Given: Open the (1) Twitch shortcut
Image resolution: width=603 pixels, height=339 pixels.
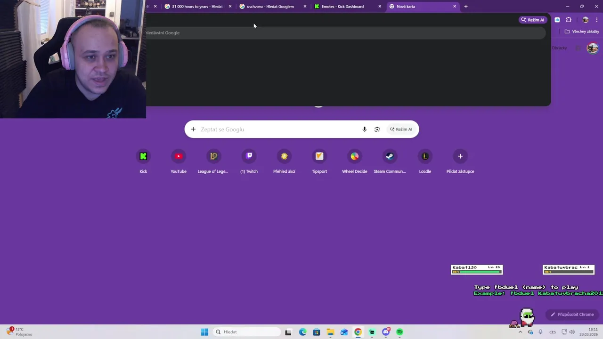Looking at the screenshot, I should [x=249, y=161].
